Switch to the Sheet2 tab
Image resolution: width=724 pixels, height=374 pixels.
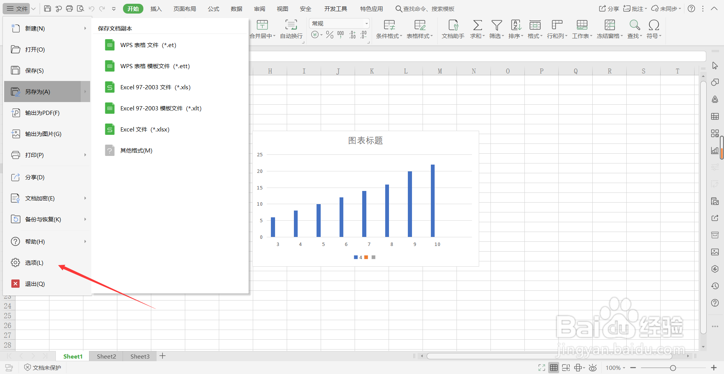tap(106, 356)
